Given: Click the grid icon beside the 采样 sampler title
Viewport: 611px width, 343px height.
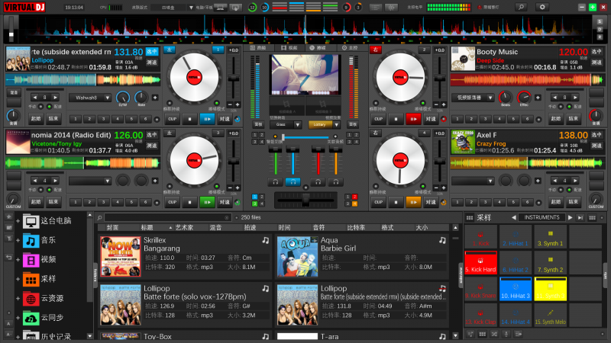Looking at the screenshot, I should [470, 218].
